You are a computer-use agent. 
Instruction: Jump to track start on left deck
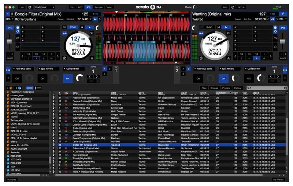tap(82, 27)
